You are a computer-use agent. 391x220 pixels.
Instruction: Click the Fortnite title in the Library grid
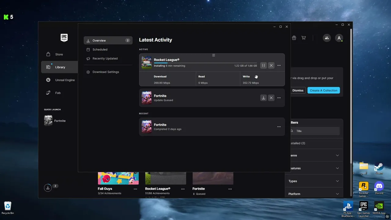point(199,189)
